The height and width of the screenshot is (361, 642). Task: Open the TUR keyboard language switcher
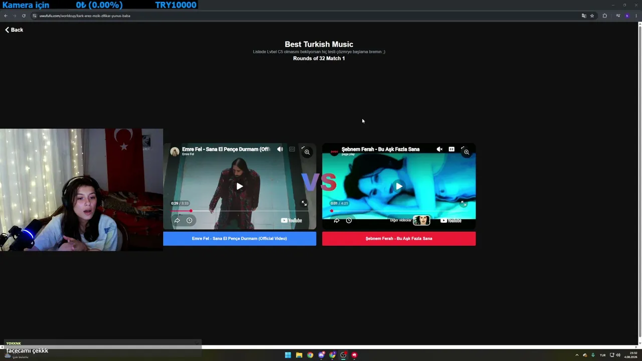point(603,355)
